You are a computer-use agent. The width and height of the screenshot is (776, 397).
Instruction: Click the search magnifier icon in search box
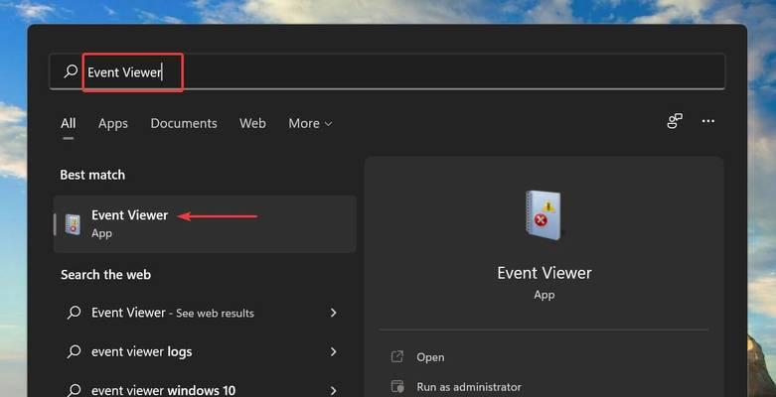71,71
